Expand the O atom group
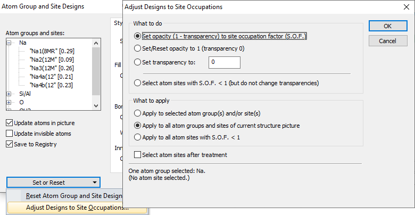The height and width of the screenshot is (215, 415). (x=9, y=102)
